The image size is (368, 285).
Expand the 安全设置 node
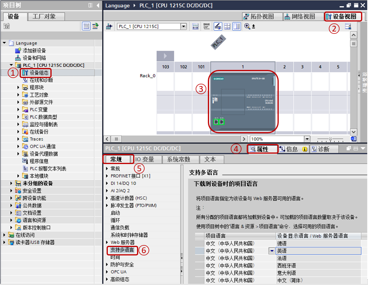tap(11, 191)
